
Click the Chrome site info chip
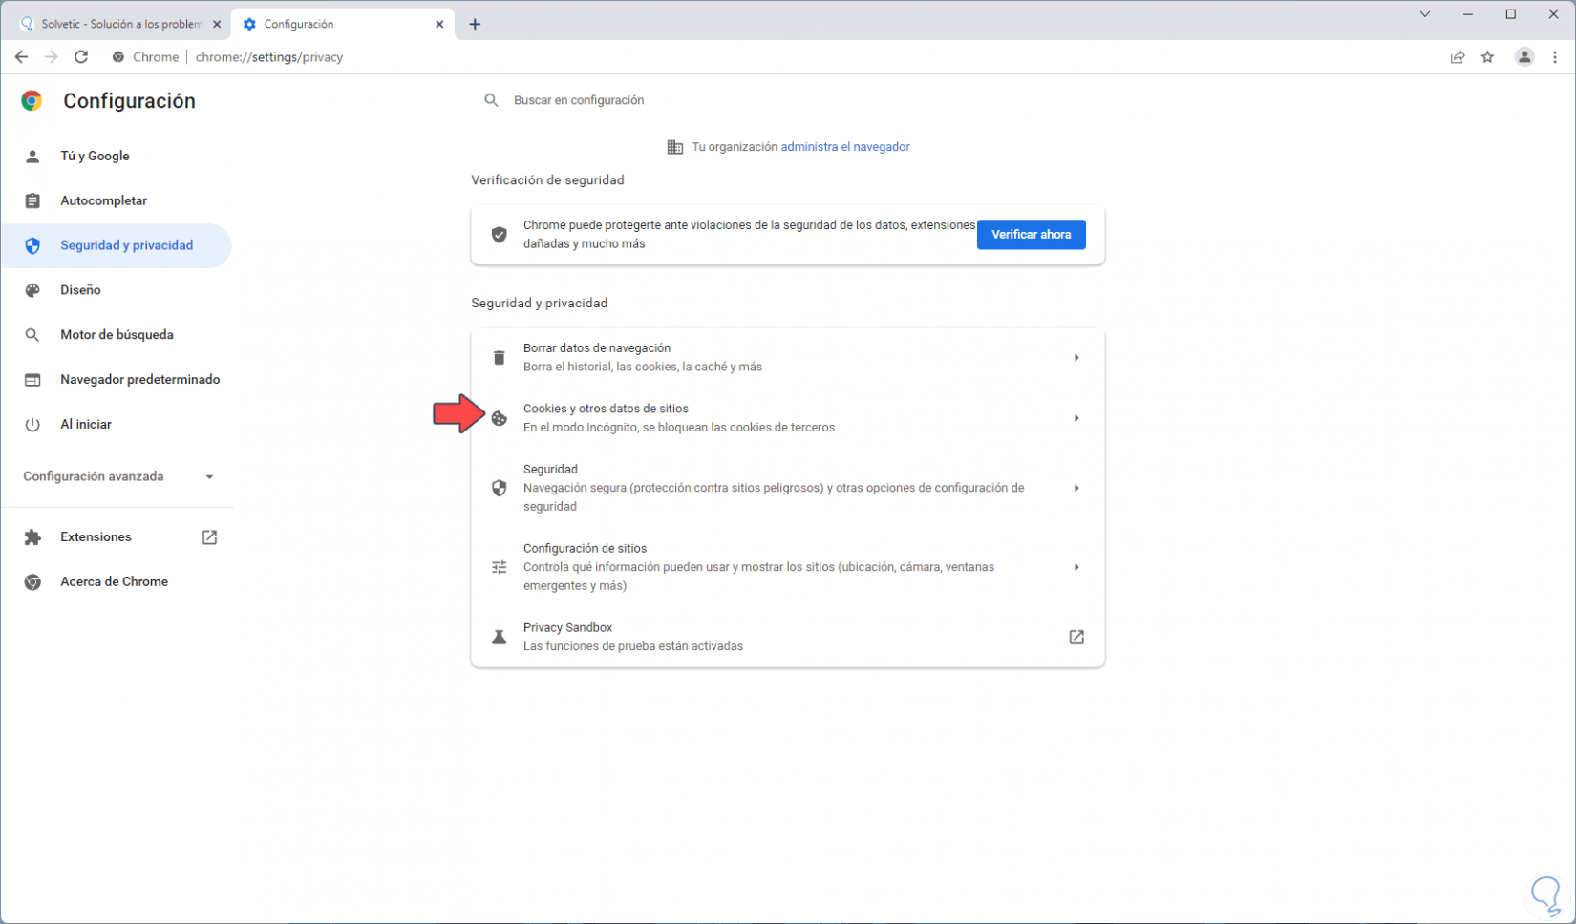145,57
